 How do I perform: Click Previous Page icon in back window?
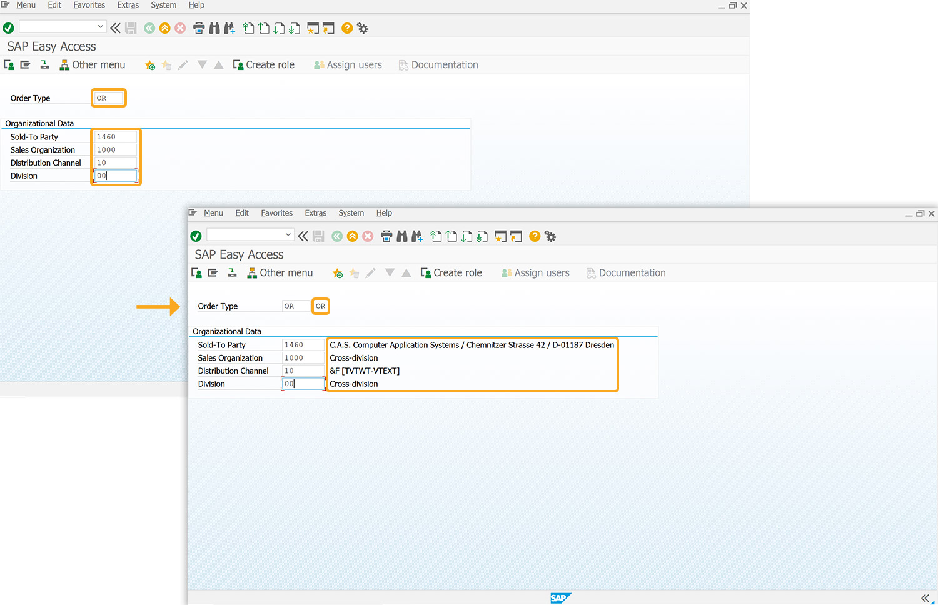[x=264, y=28]
